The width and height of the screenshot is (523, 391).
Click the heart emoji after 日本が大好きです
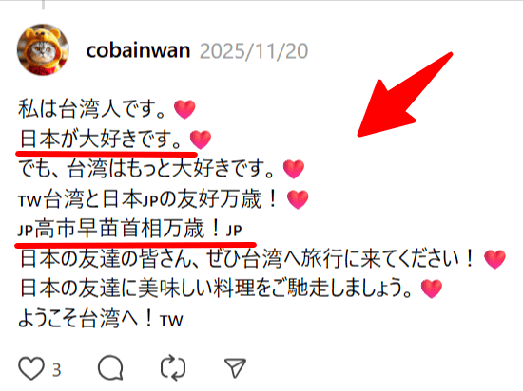[x=201, y=140]
